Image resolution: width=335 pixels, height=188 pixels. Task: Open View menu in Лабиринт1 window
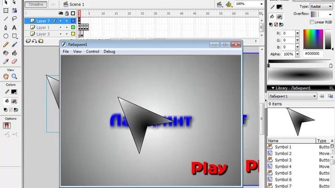77,52
